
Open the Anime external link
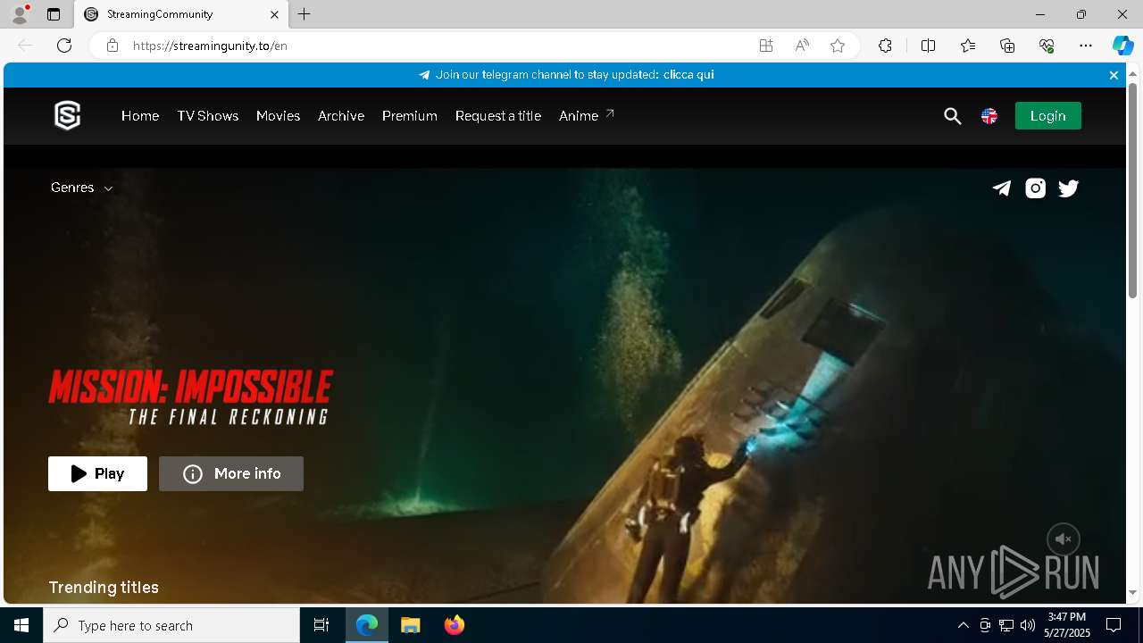tap(587, 116)
